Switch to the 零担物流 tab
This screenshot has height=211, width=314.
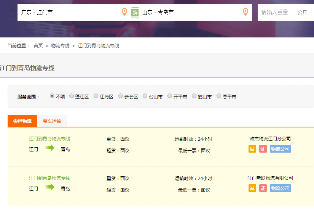[x=22, y=121]
